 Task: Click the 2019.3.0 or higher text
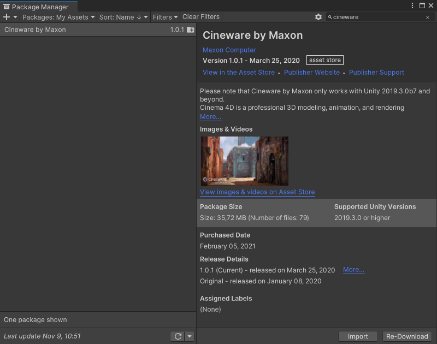pyautogui.click(x=362, y=218)
